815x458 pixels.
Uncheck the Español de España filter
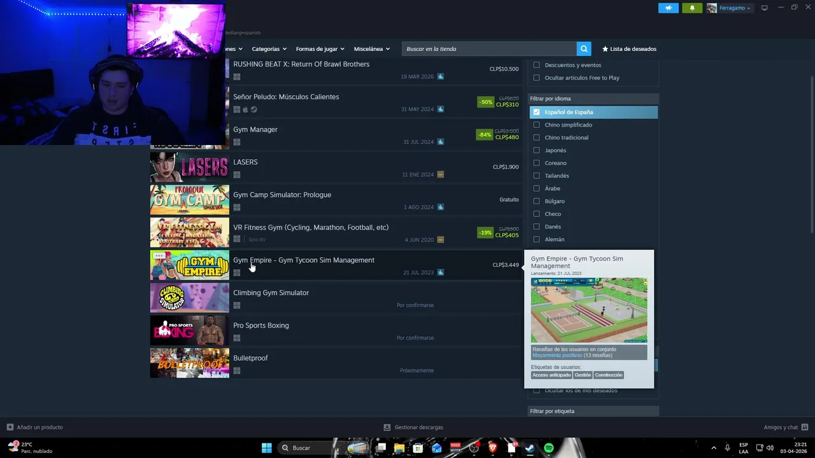point(536,112)
